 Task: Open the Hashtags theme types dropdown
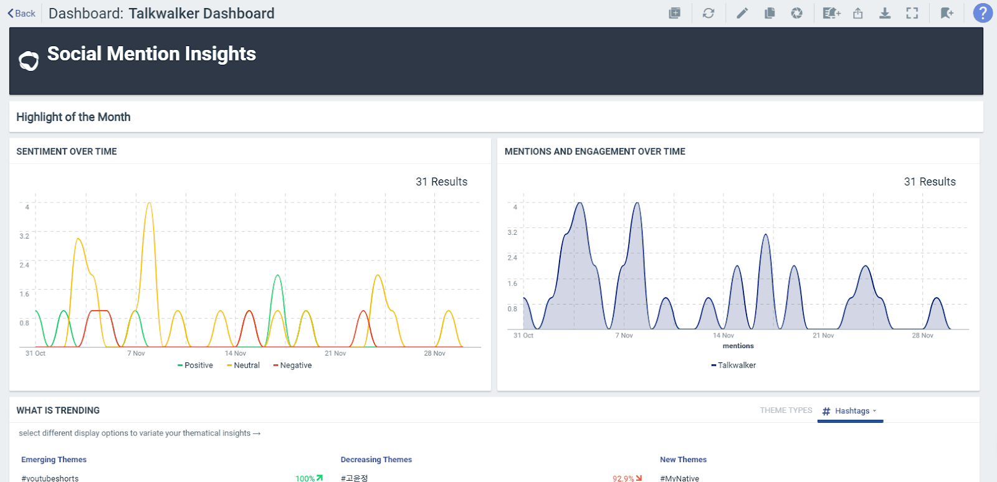point(851,411)
